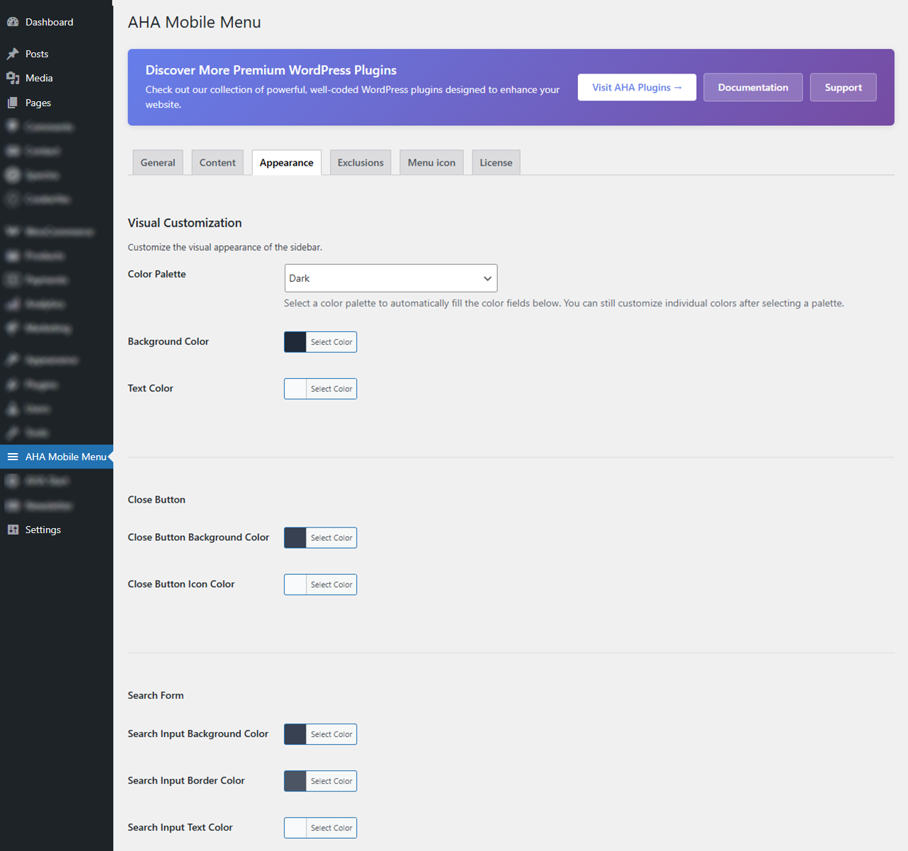
Task: Change the Close Button Background Color swatch
Action: [295, 538]
